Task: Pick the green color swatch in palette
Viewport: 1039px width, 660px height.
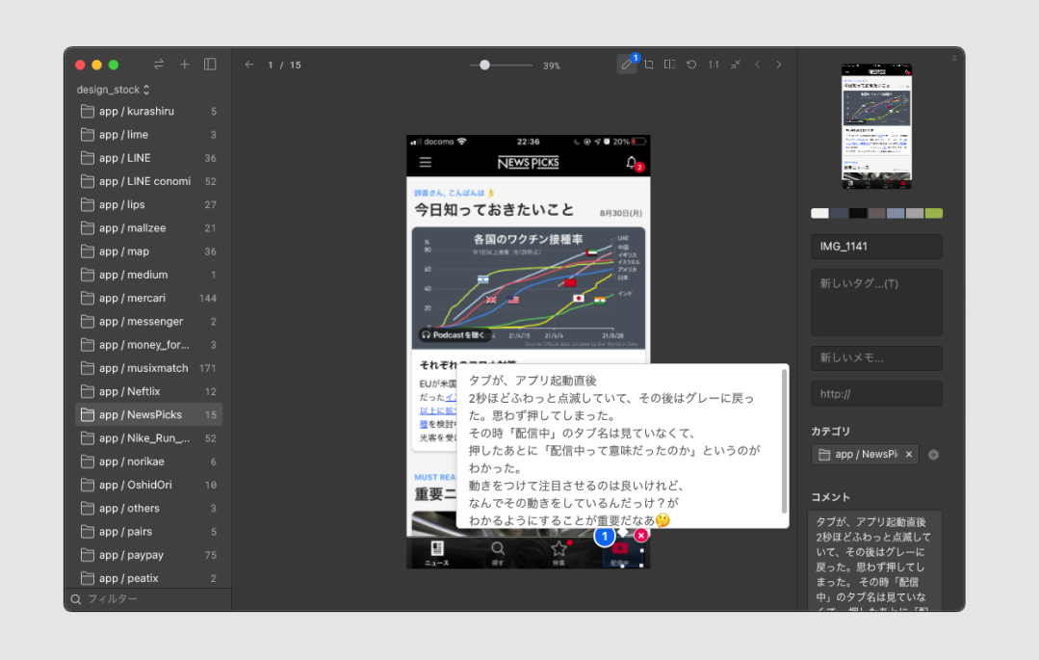Action: click(x=933, y=213)
